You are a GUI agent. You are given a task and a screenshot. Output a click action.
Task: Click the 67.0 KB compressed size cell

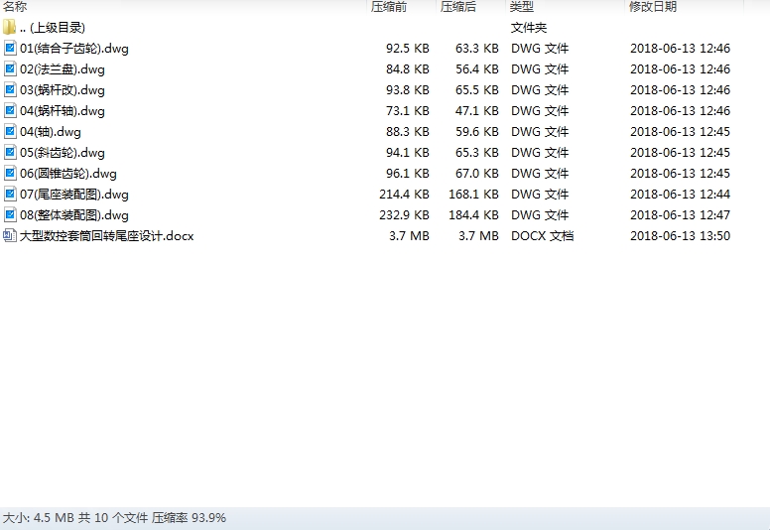click(x=477, y=174)
